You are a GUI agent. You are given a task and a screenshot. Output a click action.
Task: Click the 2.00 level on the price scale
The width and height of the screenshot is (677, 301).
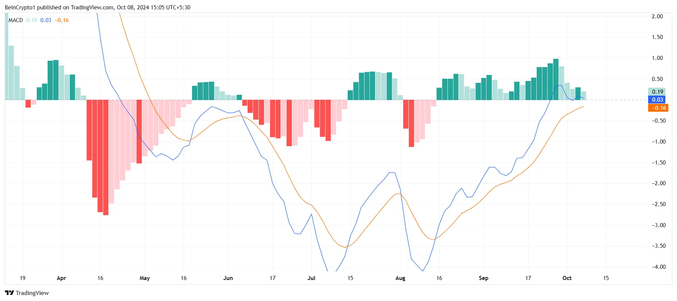pos(657,16)
